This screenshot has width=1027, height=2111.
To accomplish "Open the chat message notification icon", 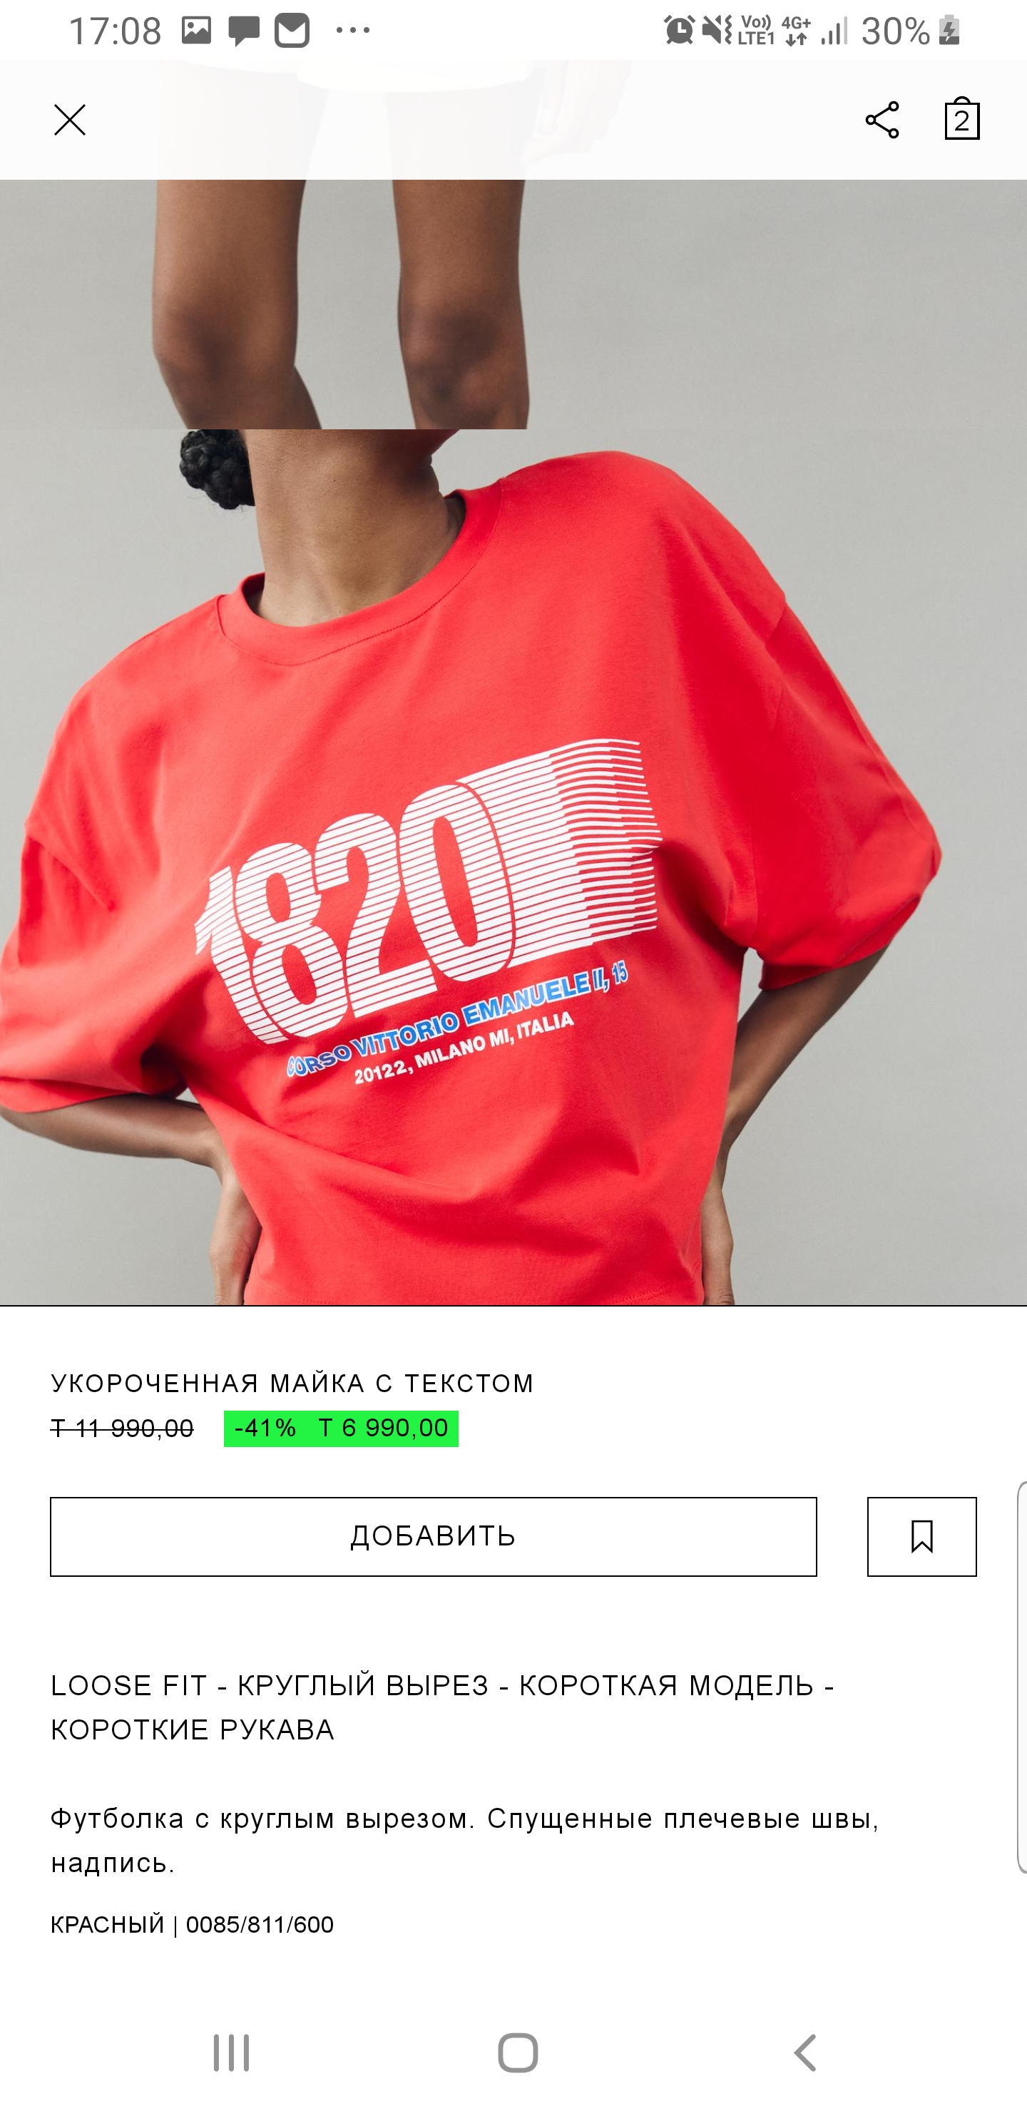I will 243,31.
